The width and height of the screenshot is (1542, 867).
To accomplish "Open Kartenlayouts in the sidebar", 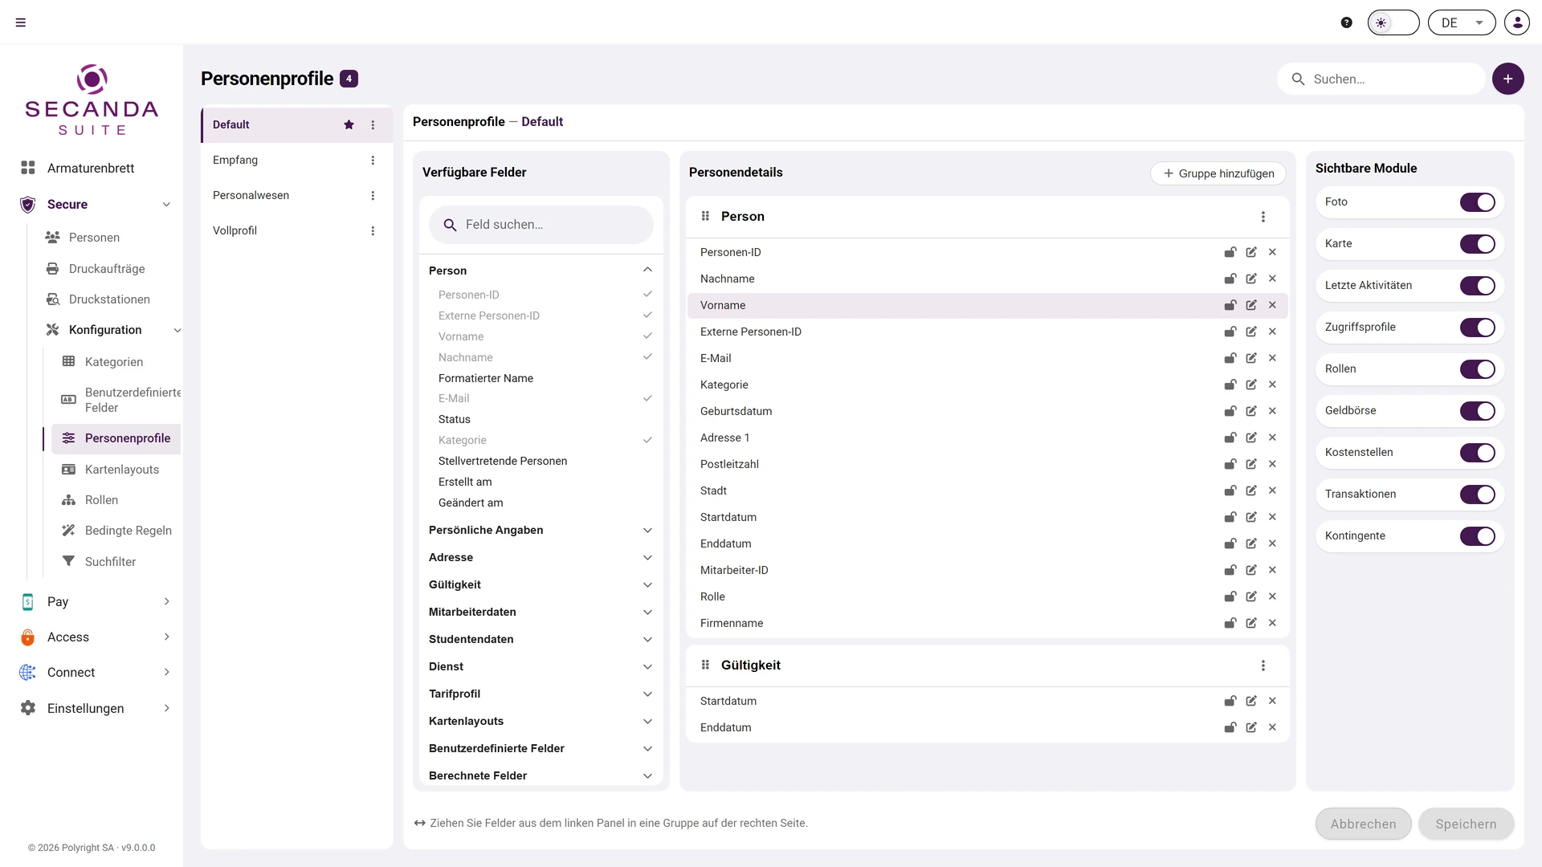I will coord(122,469).
